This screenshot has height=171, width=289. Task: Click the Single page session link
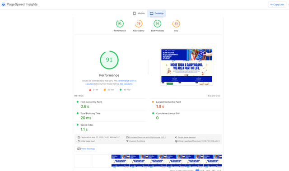pyautogui.click(x=186, y=137)
